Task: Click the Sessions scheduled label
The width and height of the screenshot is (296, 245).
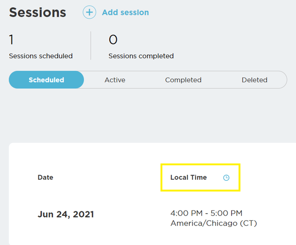Action: 41,56
